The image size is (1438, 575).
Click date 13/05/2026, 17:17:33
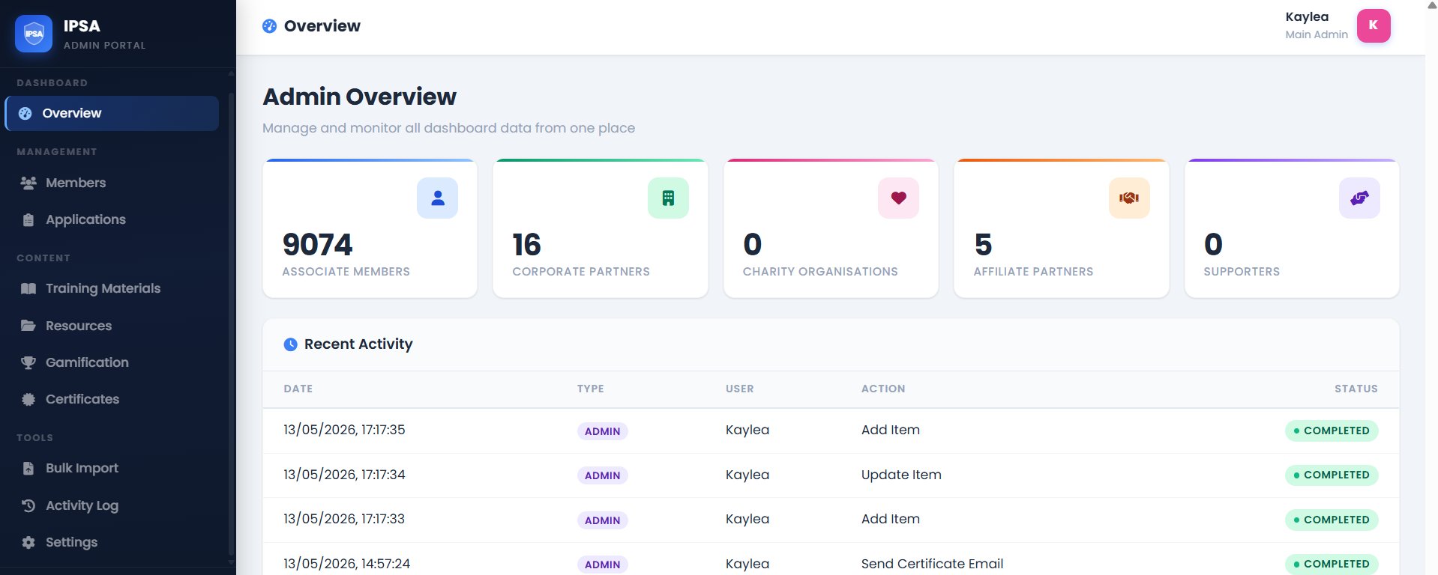[344, 519]
